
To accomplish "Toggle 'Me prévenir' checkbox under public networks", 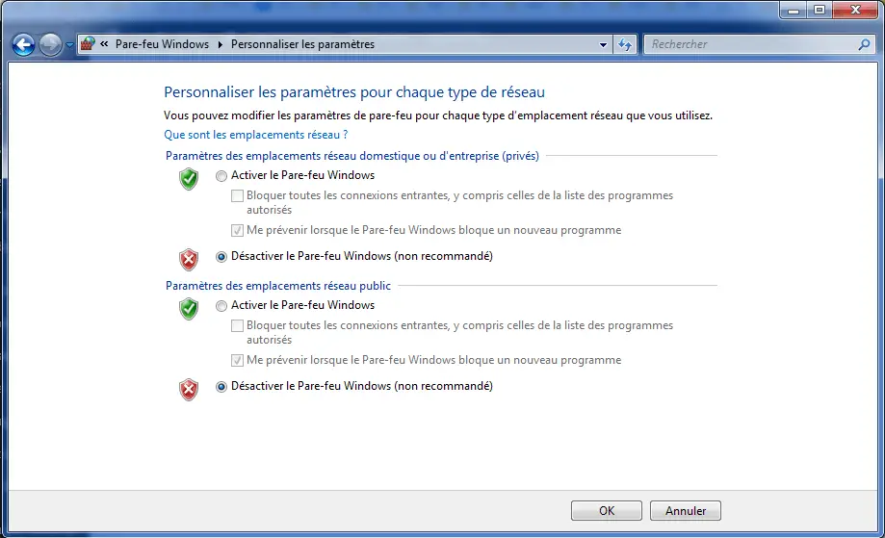I will click(x=238, y=360).
